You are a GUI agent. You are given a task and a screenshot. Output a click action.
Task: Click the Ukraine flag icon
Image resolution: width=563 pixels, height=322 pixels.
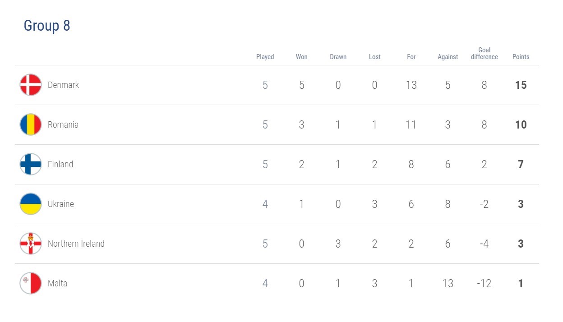tap(31, 204)
